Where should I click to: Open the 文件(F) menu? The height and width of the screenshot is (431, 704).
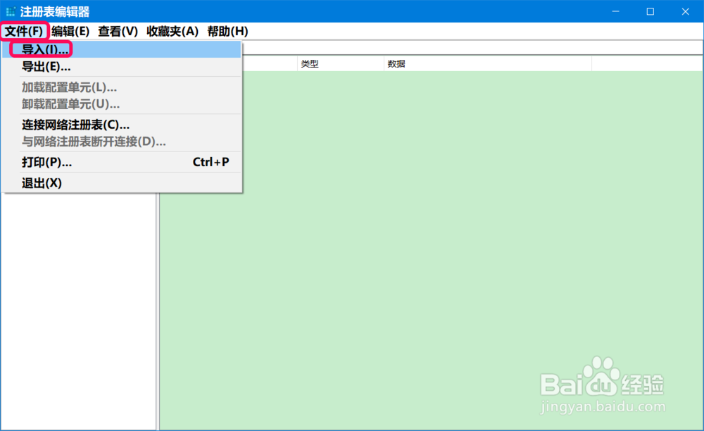(23, 31)
